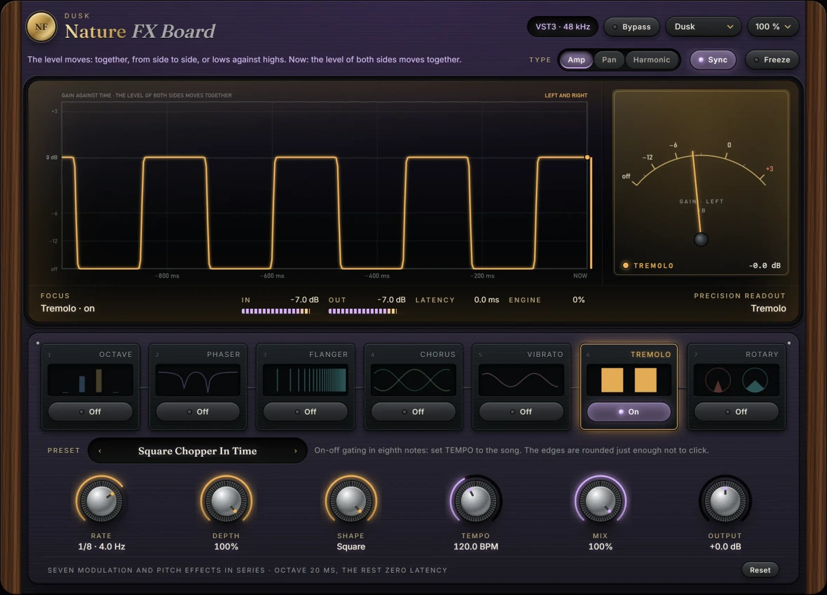Turn on the Chorus effect
Image resolution: width=827 pixels, height=595 pixels.
point(413,412)
